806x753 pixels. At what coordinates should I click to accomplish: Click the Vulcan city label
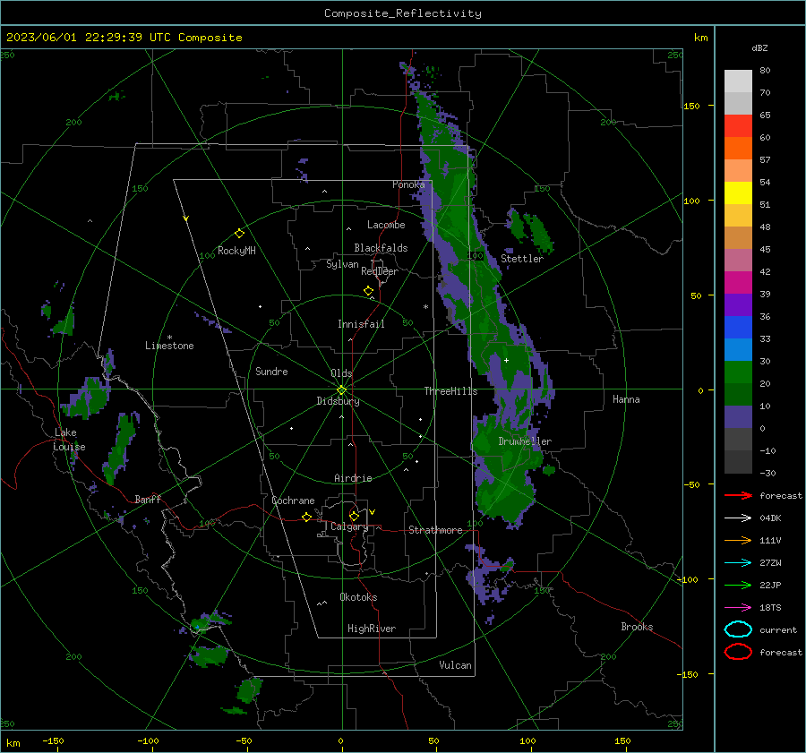[455, 665]
